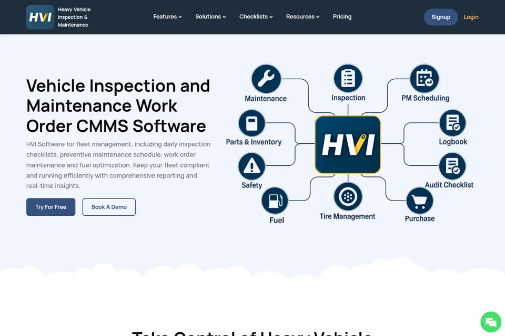Expand the Checklists dropdown menu
The image size is (505, 336).
pyautogui.click(x=256, y=17)
